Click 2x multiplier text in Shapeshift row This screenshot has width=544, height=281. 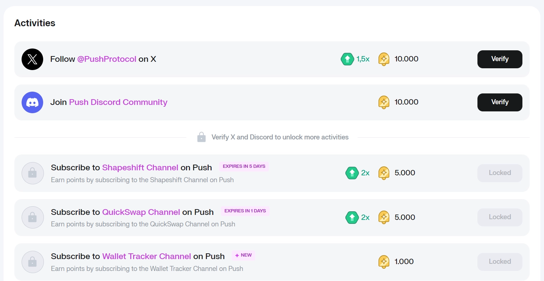366,173
